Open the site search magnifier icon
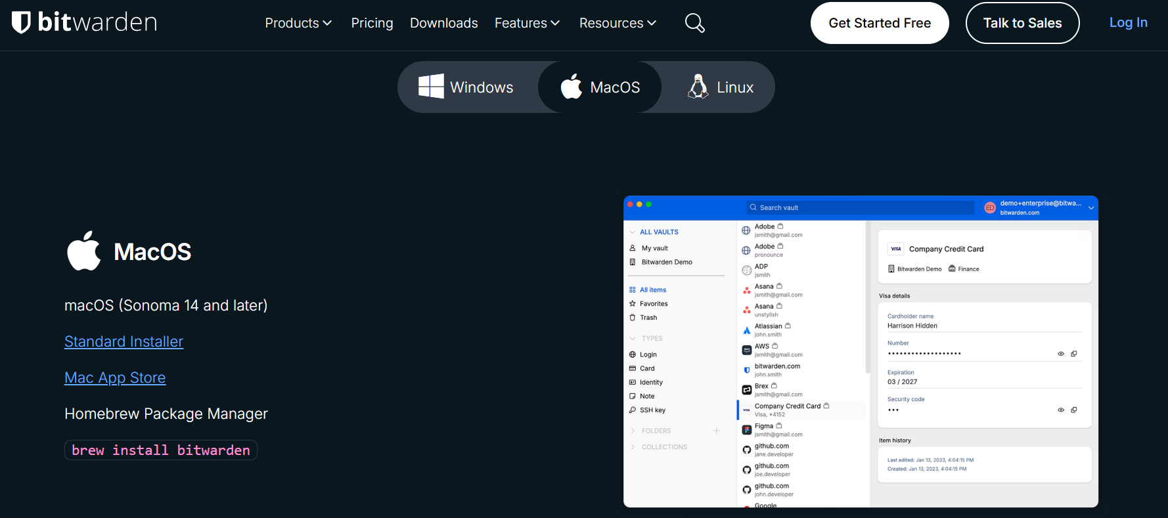Image resolution: width=1168 pixels, height=518 pixels. [x=694, y=23]
